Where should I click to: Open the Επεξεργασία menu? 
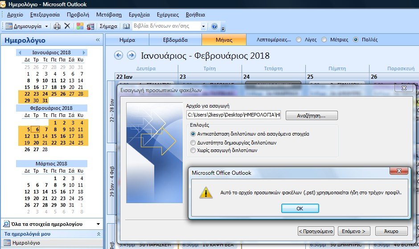(x=45, y=15)
